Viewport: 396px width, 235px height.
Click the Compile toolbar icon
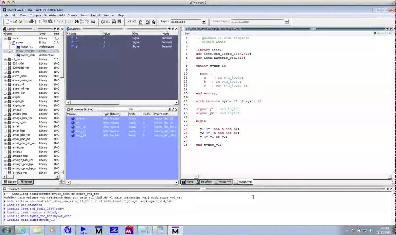(103, 22)
